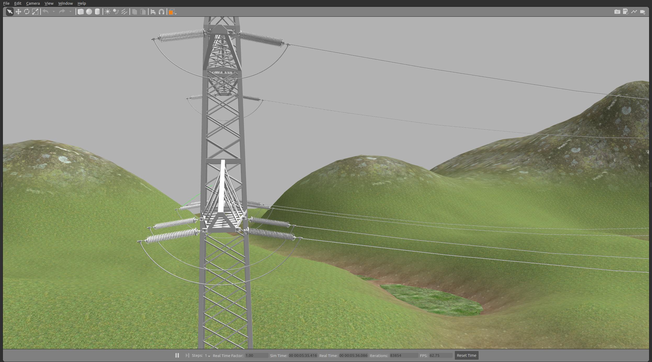Click the Paste icon
This screenshot has height=362, width=652.
(143, 12)
